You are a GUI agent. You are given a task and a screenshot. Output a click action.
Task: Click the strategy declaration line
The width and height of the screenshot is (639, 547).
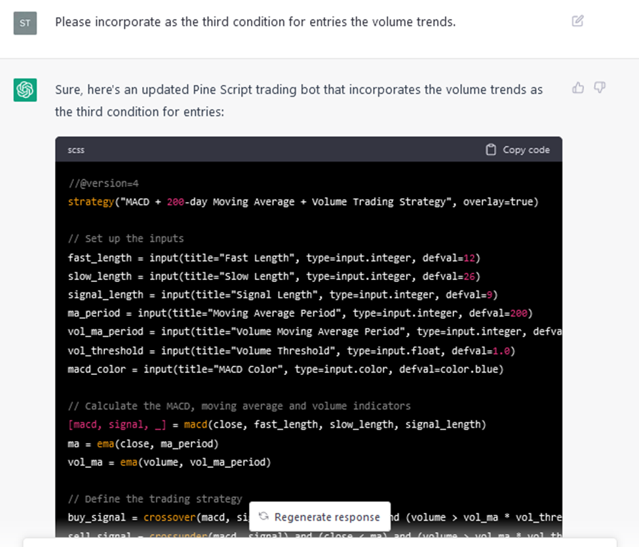point(303,202)
